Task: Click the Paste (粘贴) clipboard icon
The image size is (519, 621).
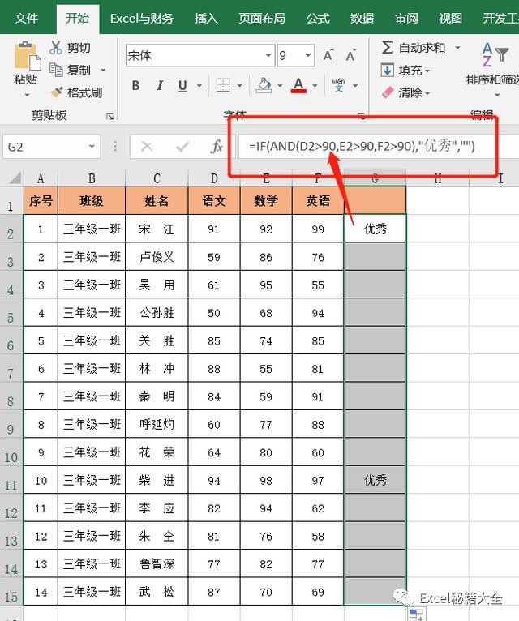Action: point(26,57)
